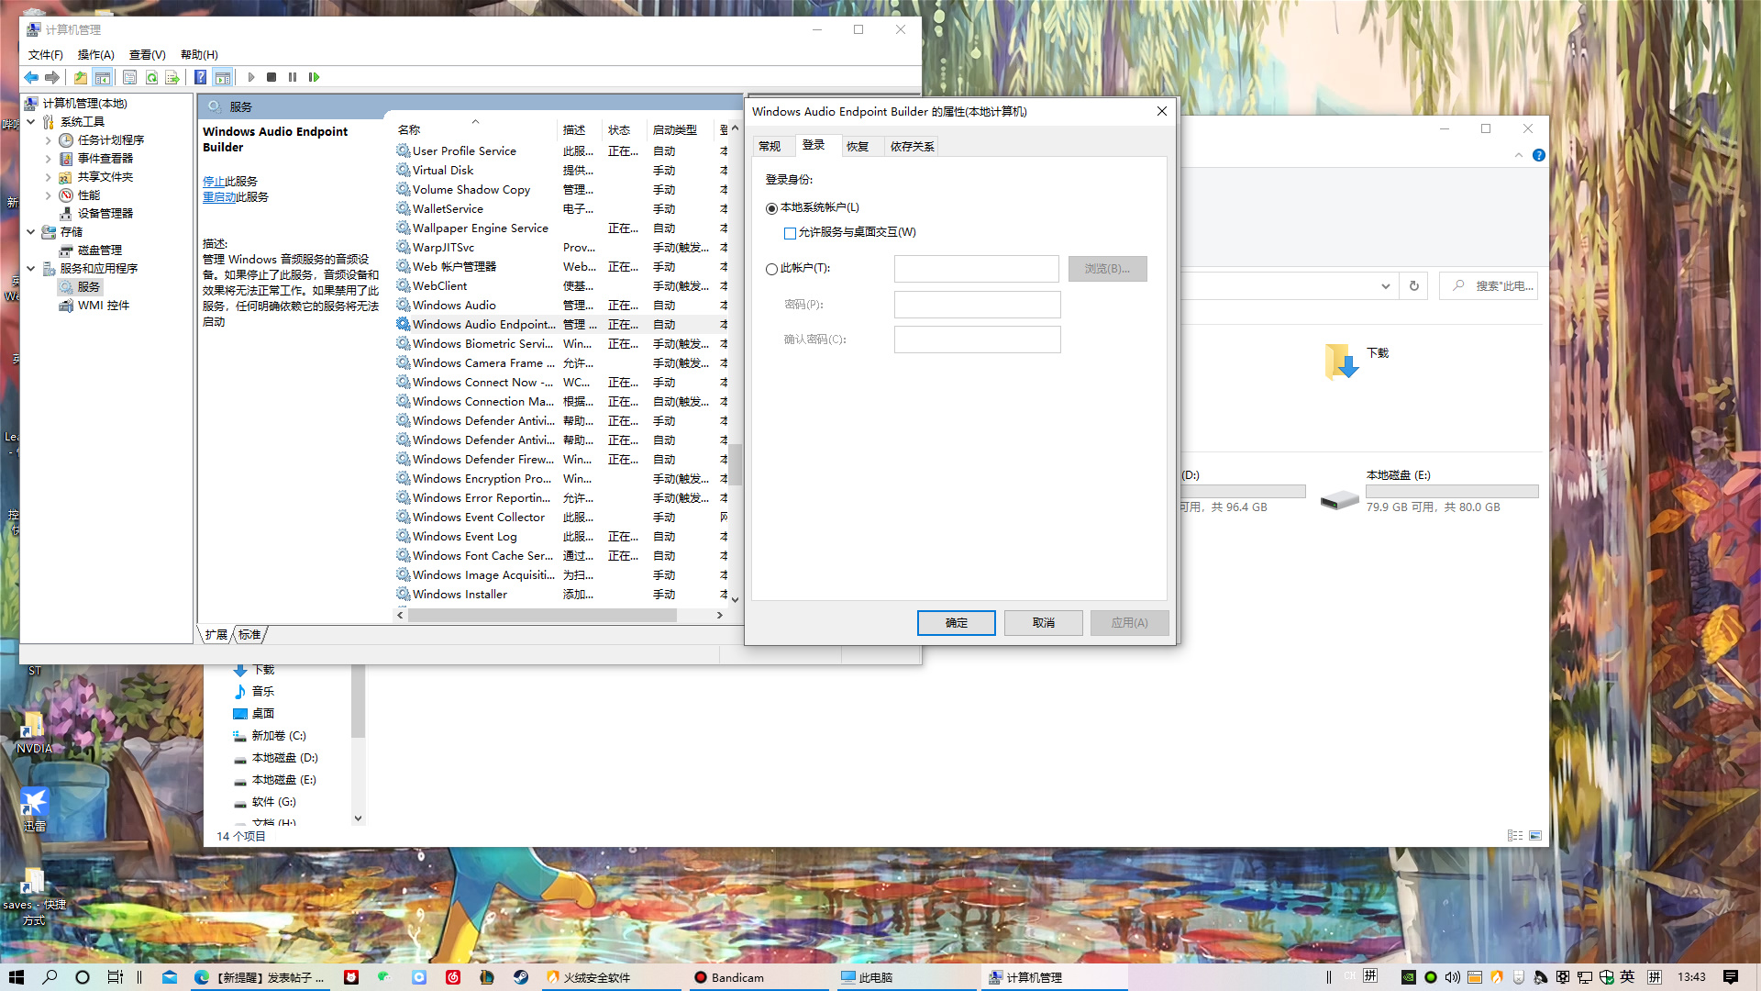The height and width of the screenshot is (991, 1761).
Task: Open the notification center icon
Action: coord(1731,977)
